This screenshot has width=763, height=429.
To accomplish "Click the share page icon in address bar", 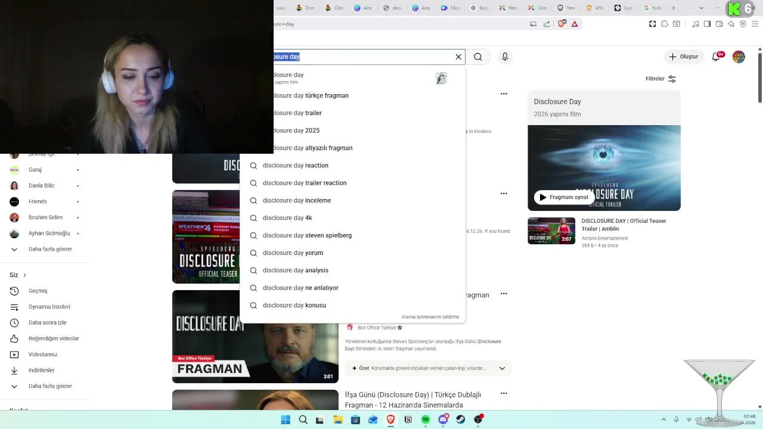I will [547, 24].
